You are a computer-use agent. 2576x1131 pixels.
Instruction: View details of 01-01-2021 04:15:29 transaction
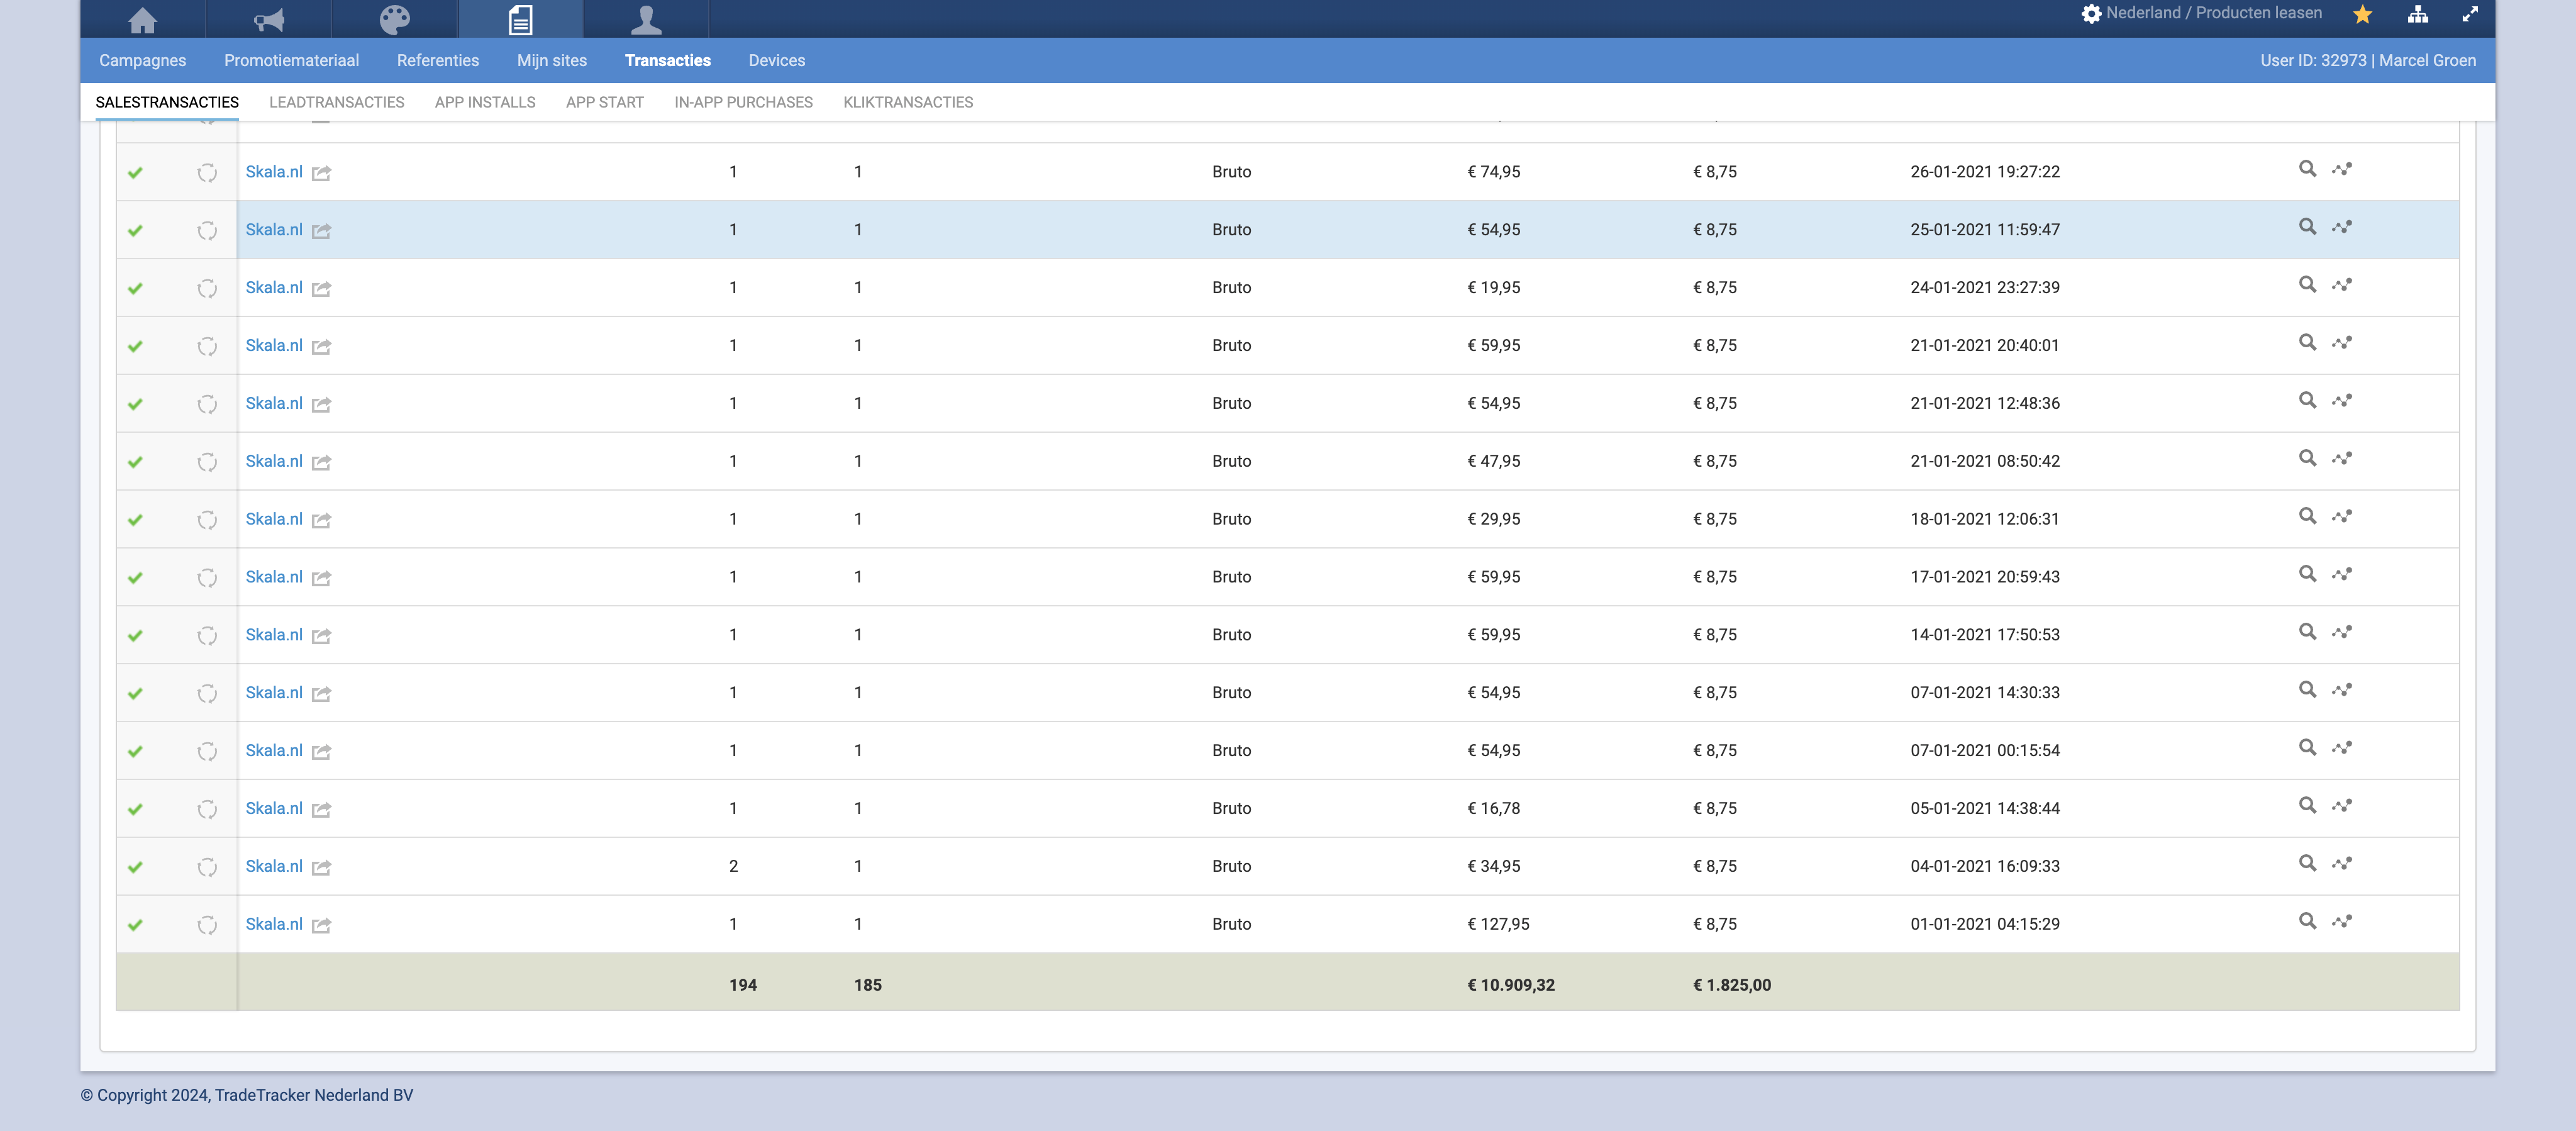pyautogui.click(x=2307, y=921)
